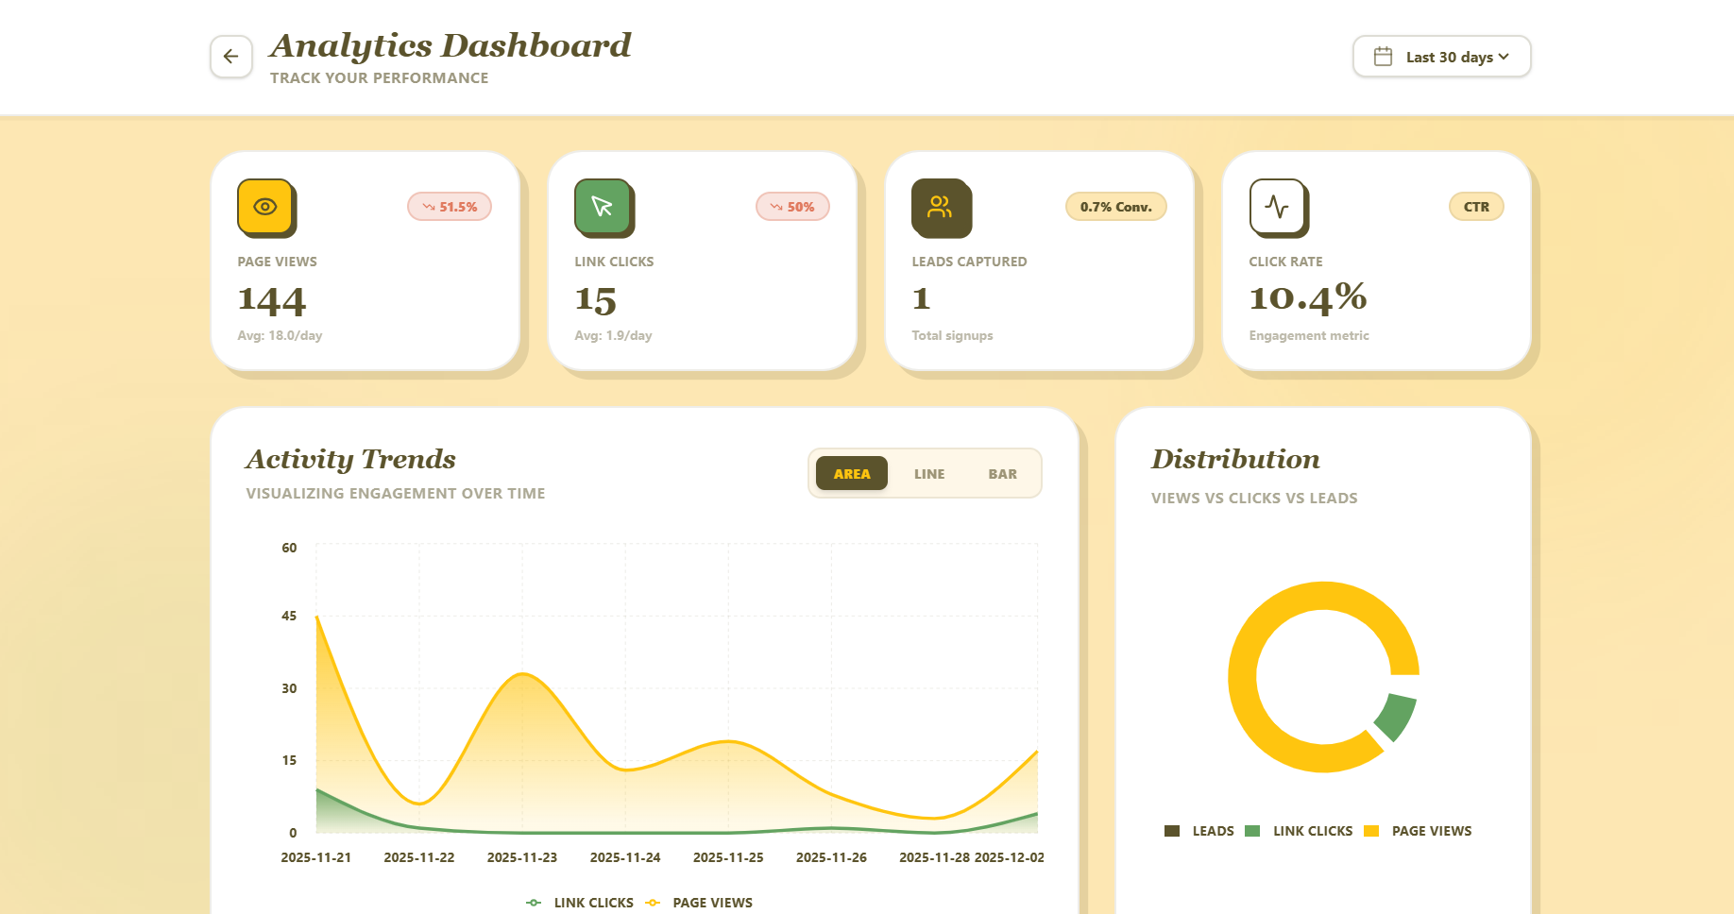Click the eye icon on Page Views card
Screen dimensions: 1734x914
265,207
